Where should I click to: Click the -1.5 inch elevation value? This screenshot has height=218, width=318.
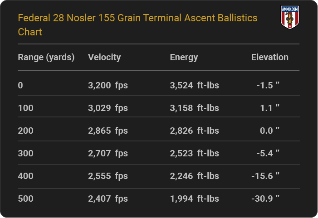tap(268, 85)
